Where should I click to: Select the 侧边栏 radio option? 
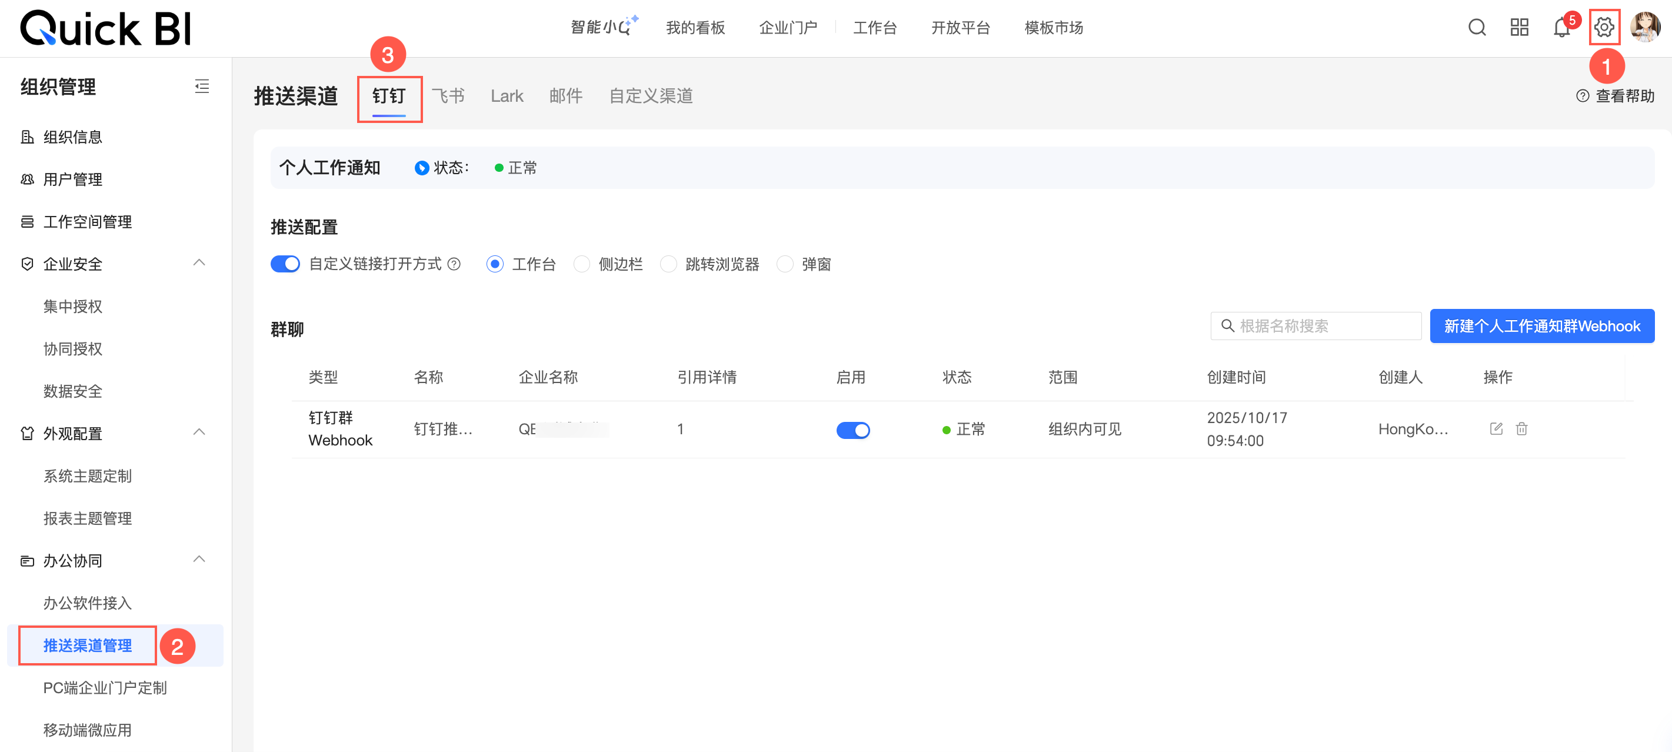point(582,264)
